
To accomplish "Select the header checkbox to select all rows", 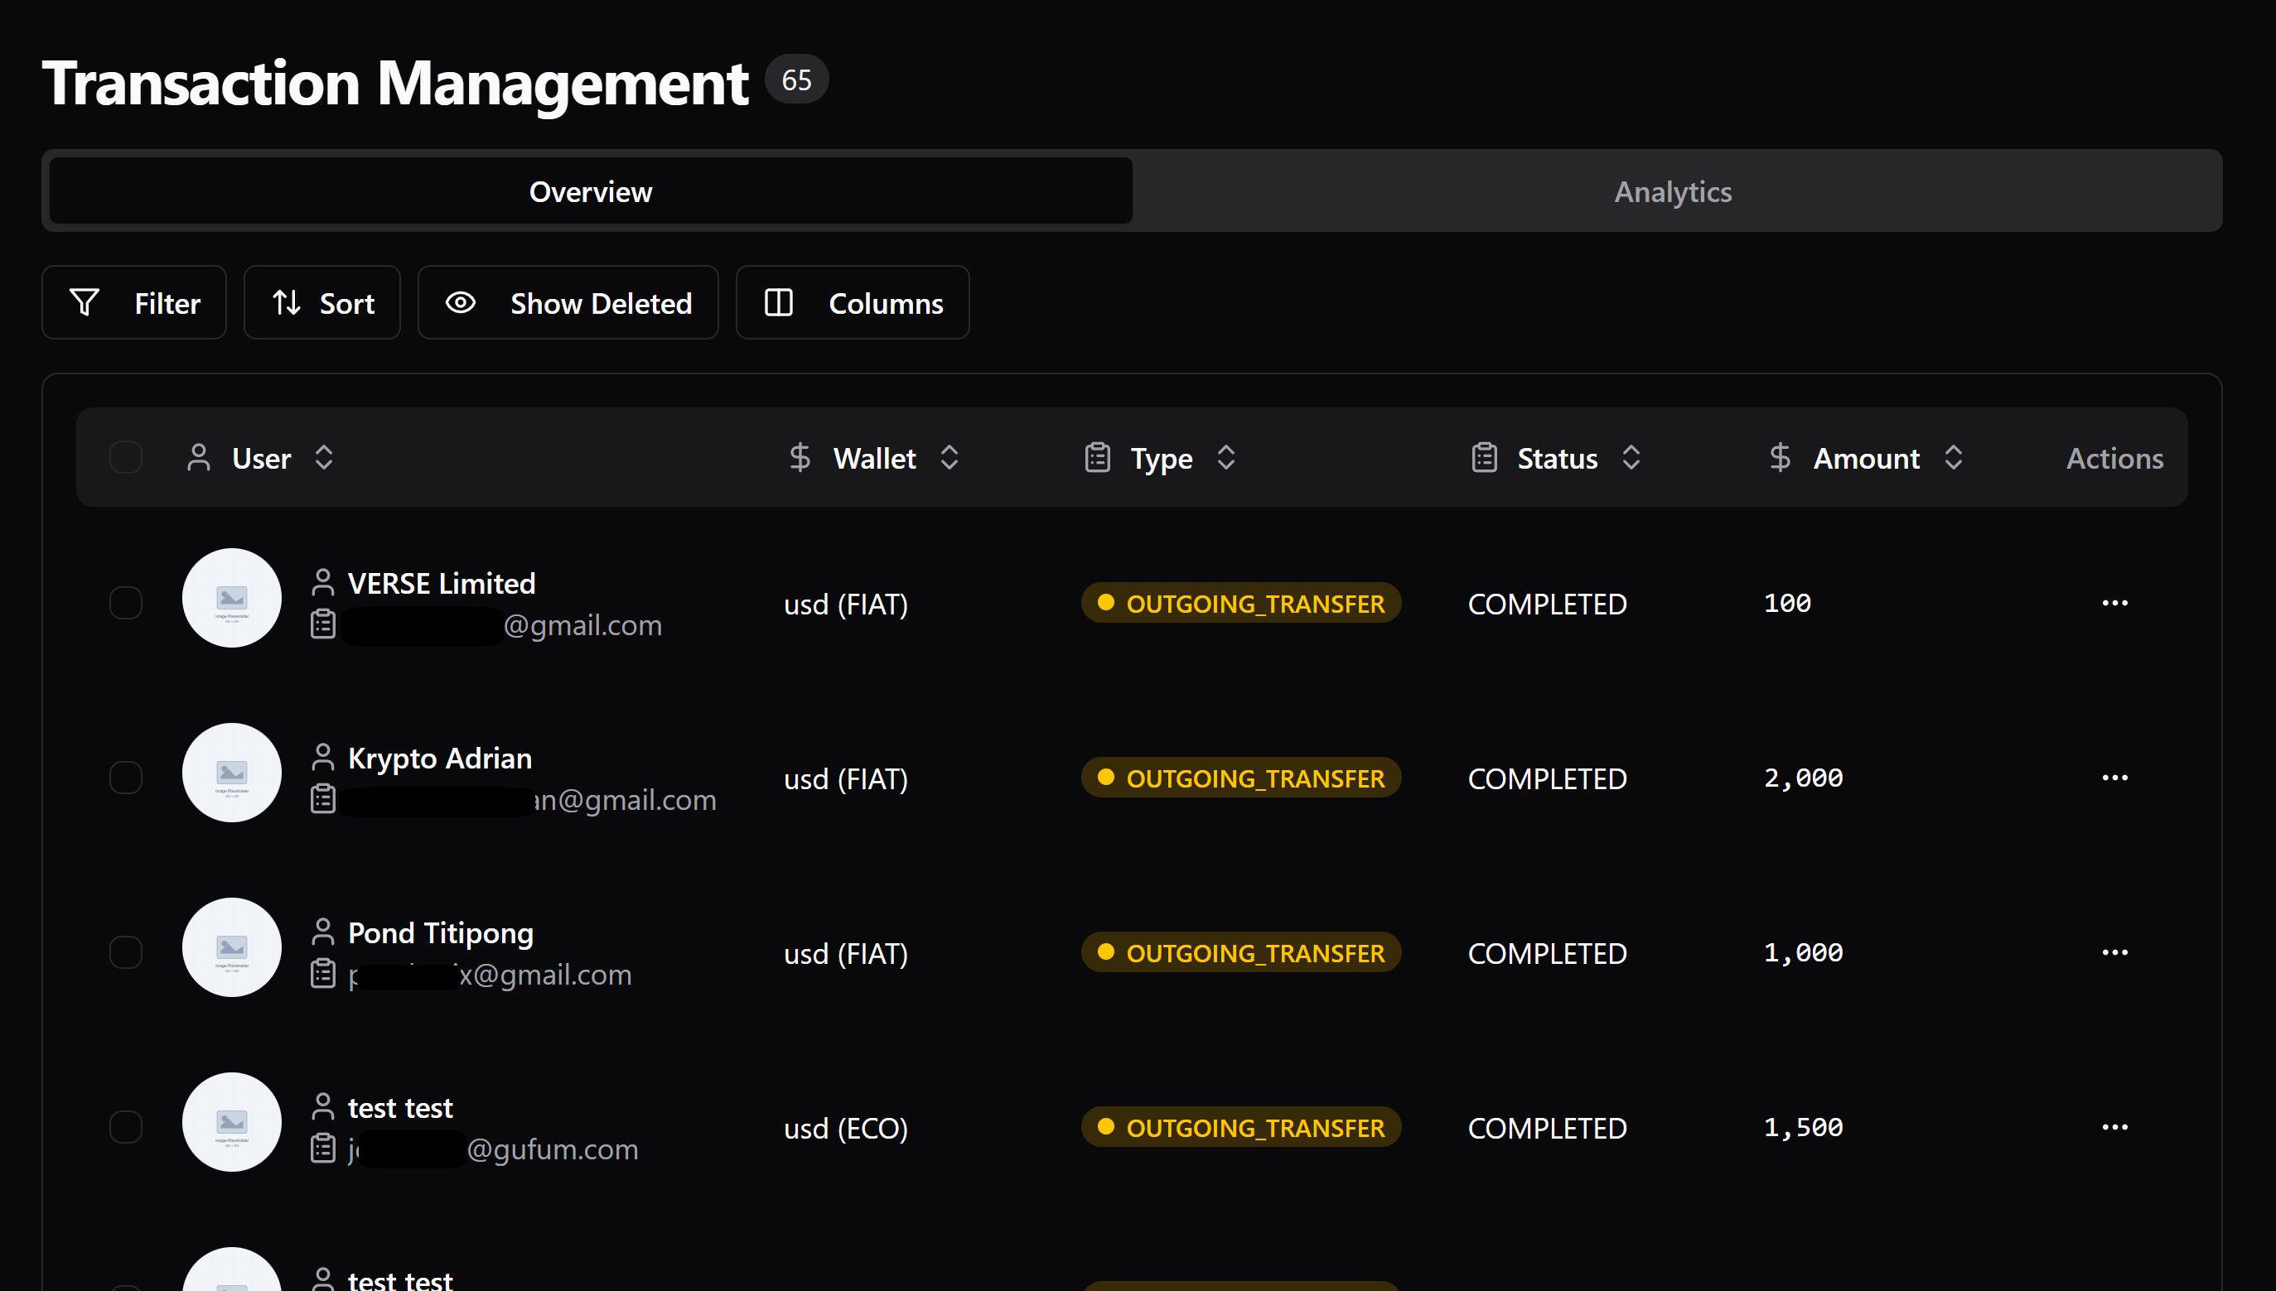I will 126,458.
